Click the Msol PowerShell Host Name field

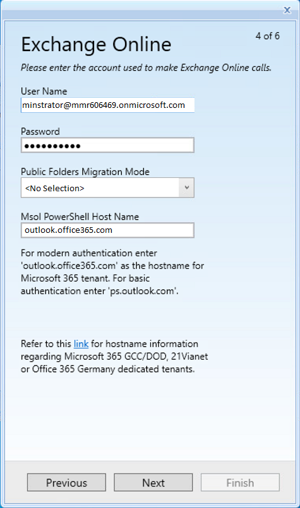coord(107,230)
